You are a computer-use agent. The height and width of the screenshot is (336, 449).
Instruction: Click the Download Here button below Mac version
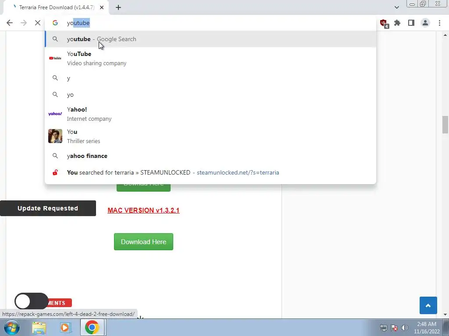tap(143, 241)
